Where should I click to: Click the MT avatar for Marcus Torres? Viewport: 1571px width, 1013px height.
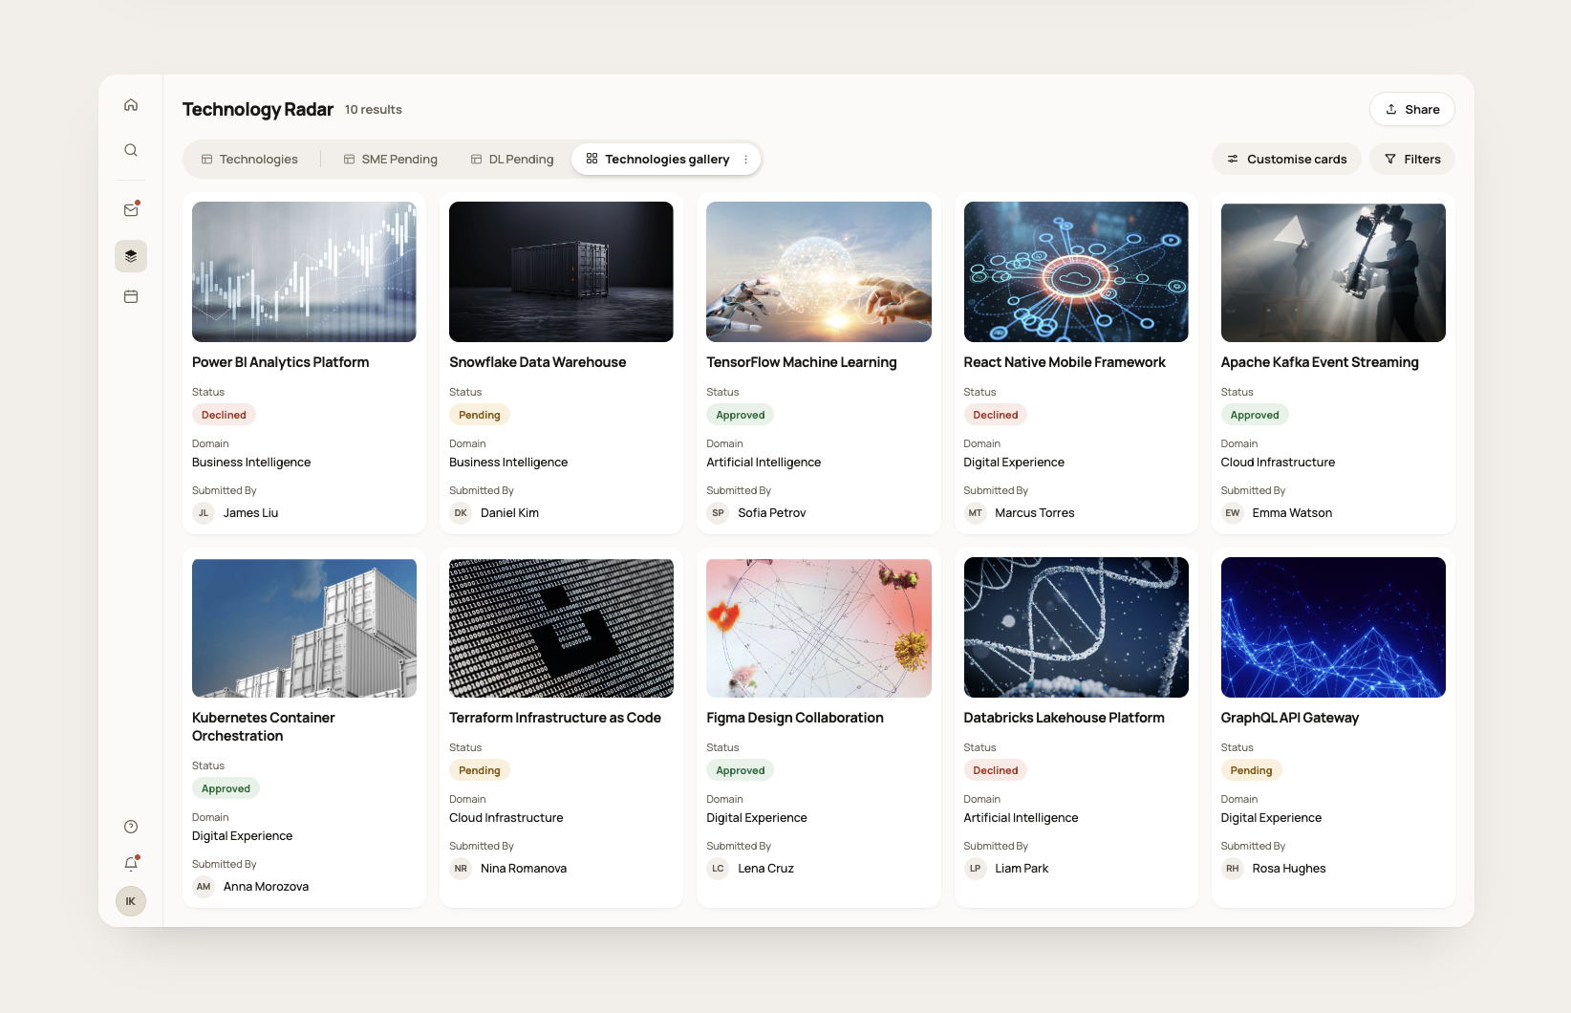(x=975, y=513)
